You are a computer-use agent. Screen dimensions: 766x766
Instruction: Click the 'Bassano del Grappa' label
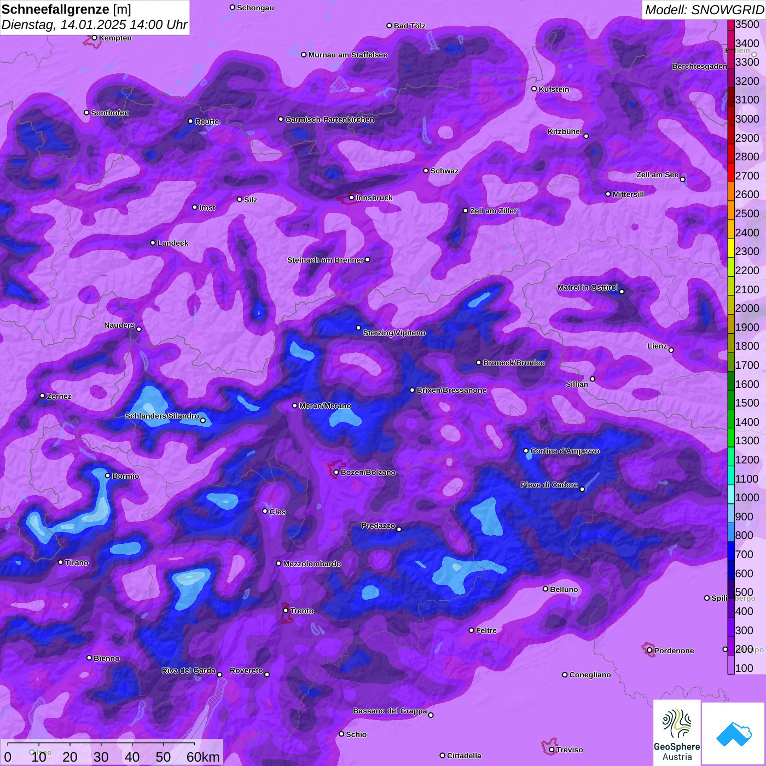tap(390, 711)
